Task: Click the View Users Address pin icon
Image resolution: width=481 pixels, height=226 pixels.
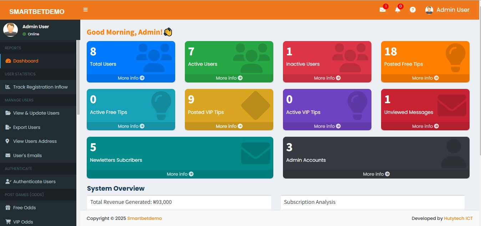Action: (7, 141)
